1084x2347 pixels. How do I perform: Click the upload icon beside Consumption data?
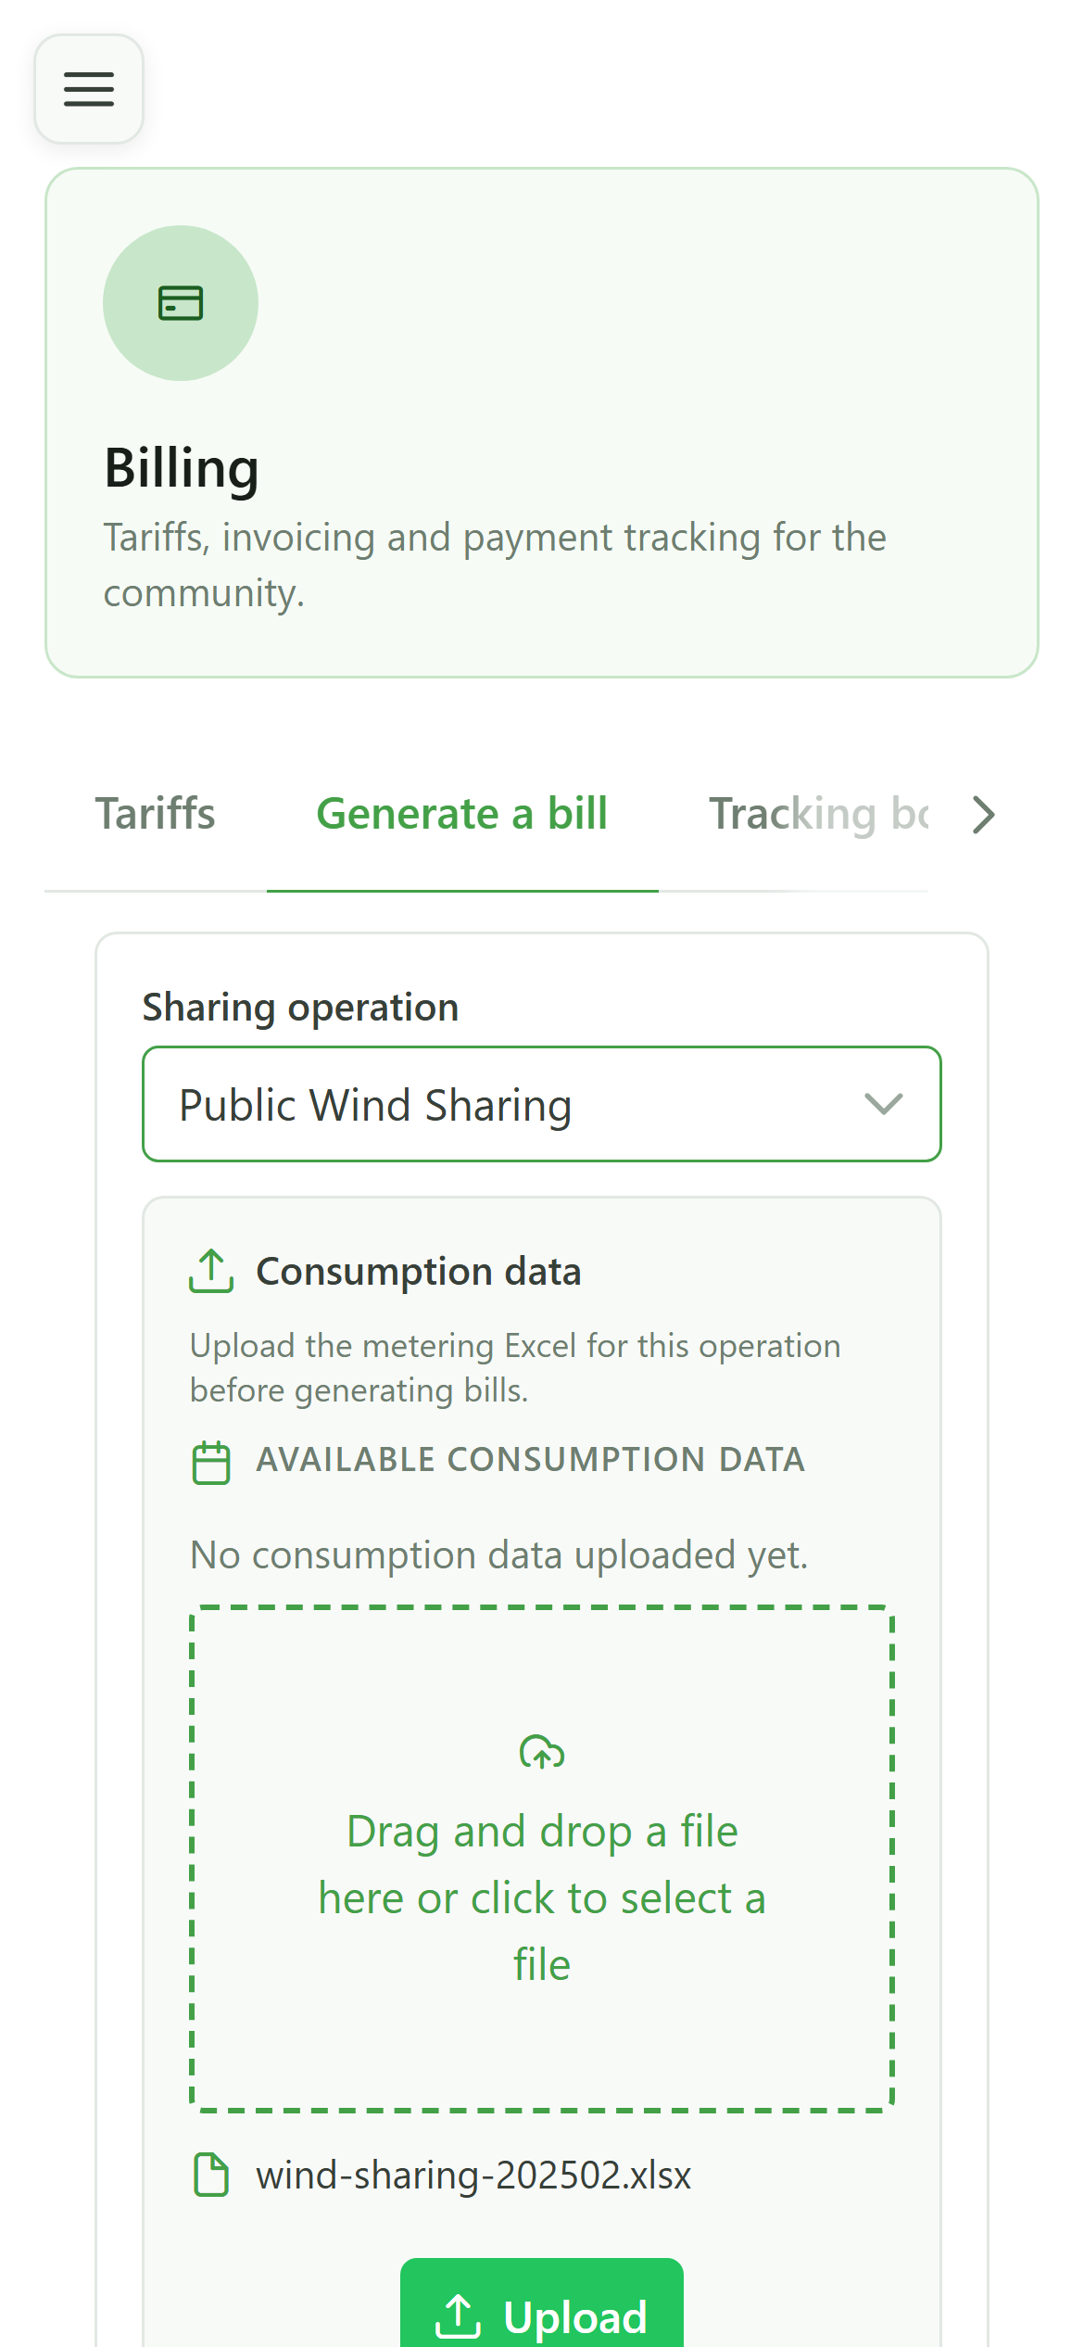point(211,1271)
